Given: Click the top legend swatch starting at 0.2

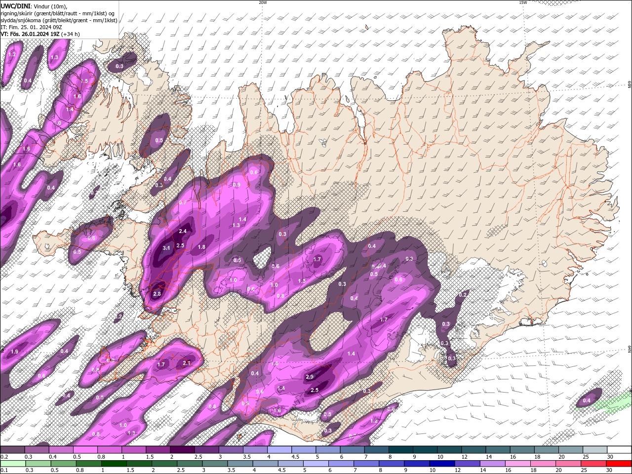Looking at the screenshot, I should click(12, 450).
